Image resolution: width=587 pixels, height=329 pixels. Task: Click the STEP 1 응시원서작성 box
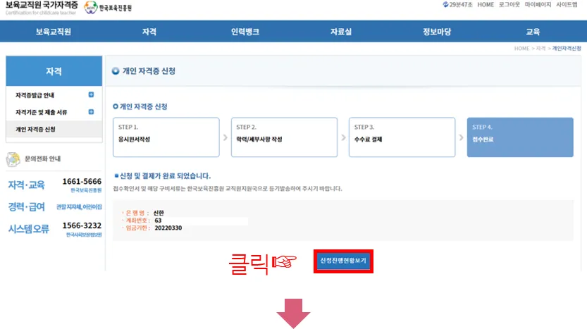pos(166,137)
